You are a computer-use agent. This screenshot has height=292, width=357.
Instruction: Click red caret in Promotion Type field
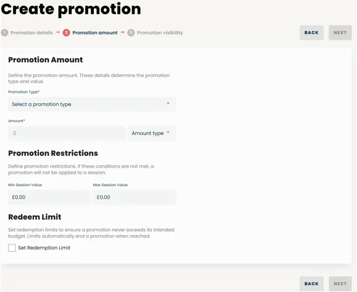(168, 103)
